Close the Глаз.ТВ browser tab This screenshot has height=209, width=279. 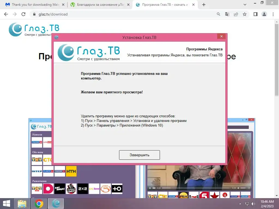[x=193, y=5]
